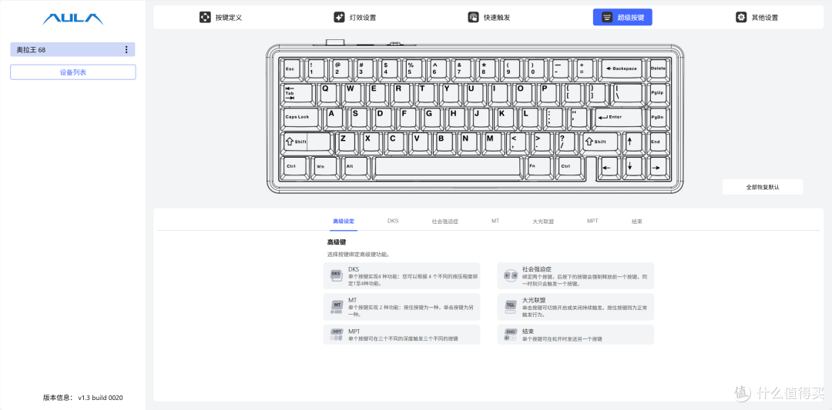Choose the MT advanced key card

coord(401,307)
